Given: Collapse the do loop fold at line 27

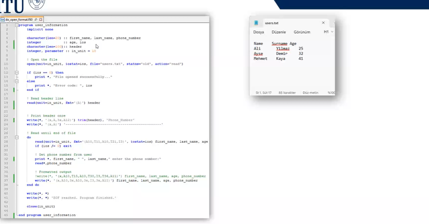Looking at the screenshot, I should click(x=17, y=138).
